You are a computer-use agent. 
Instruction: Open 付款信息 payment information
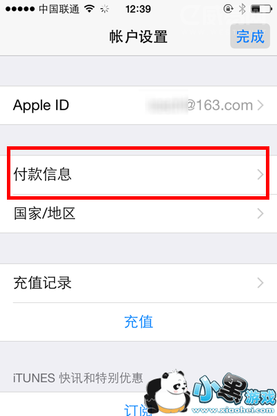[138, 175]
